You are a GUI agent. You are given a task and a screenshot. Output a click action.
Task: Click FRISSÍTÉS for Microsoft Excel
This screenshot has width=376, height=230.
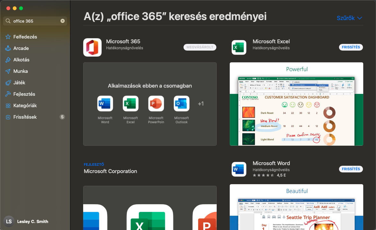(351, 47)
